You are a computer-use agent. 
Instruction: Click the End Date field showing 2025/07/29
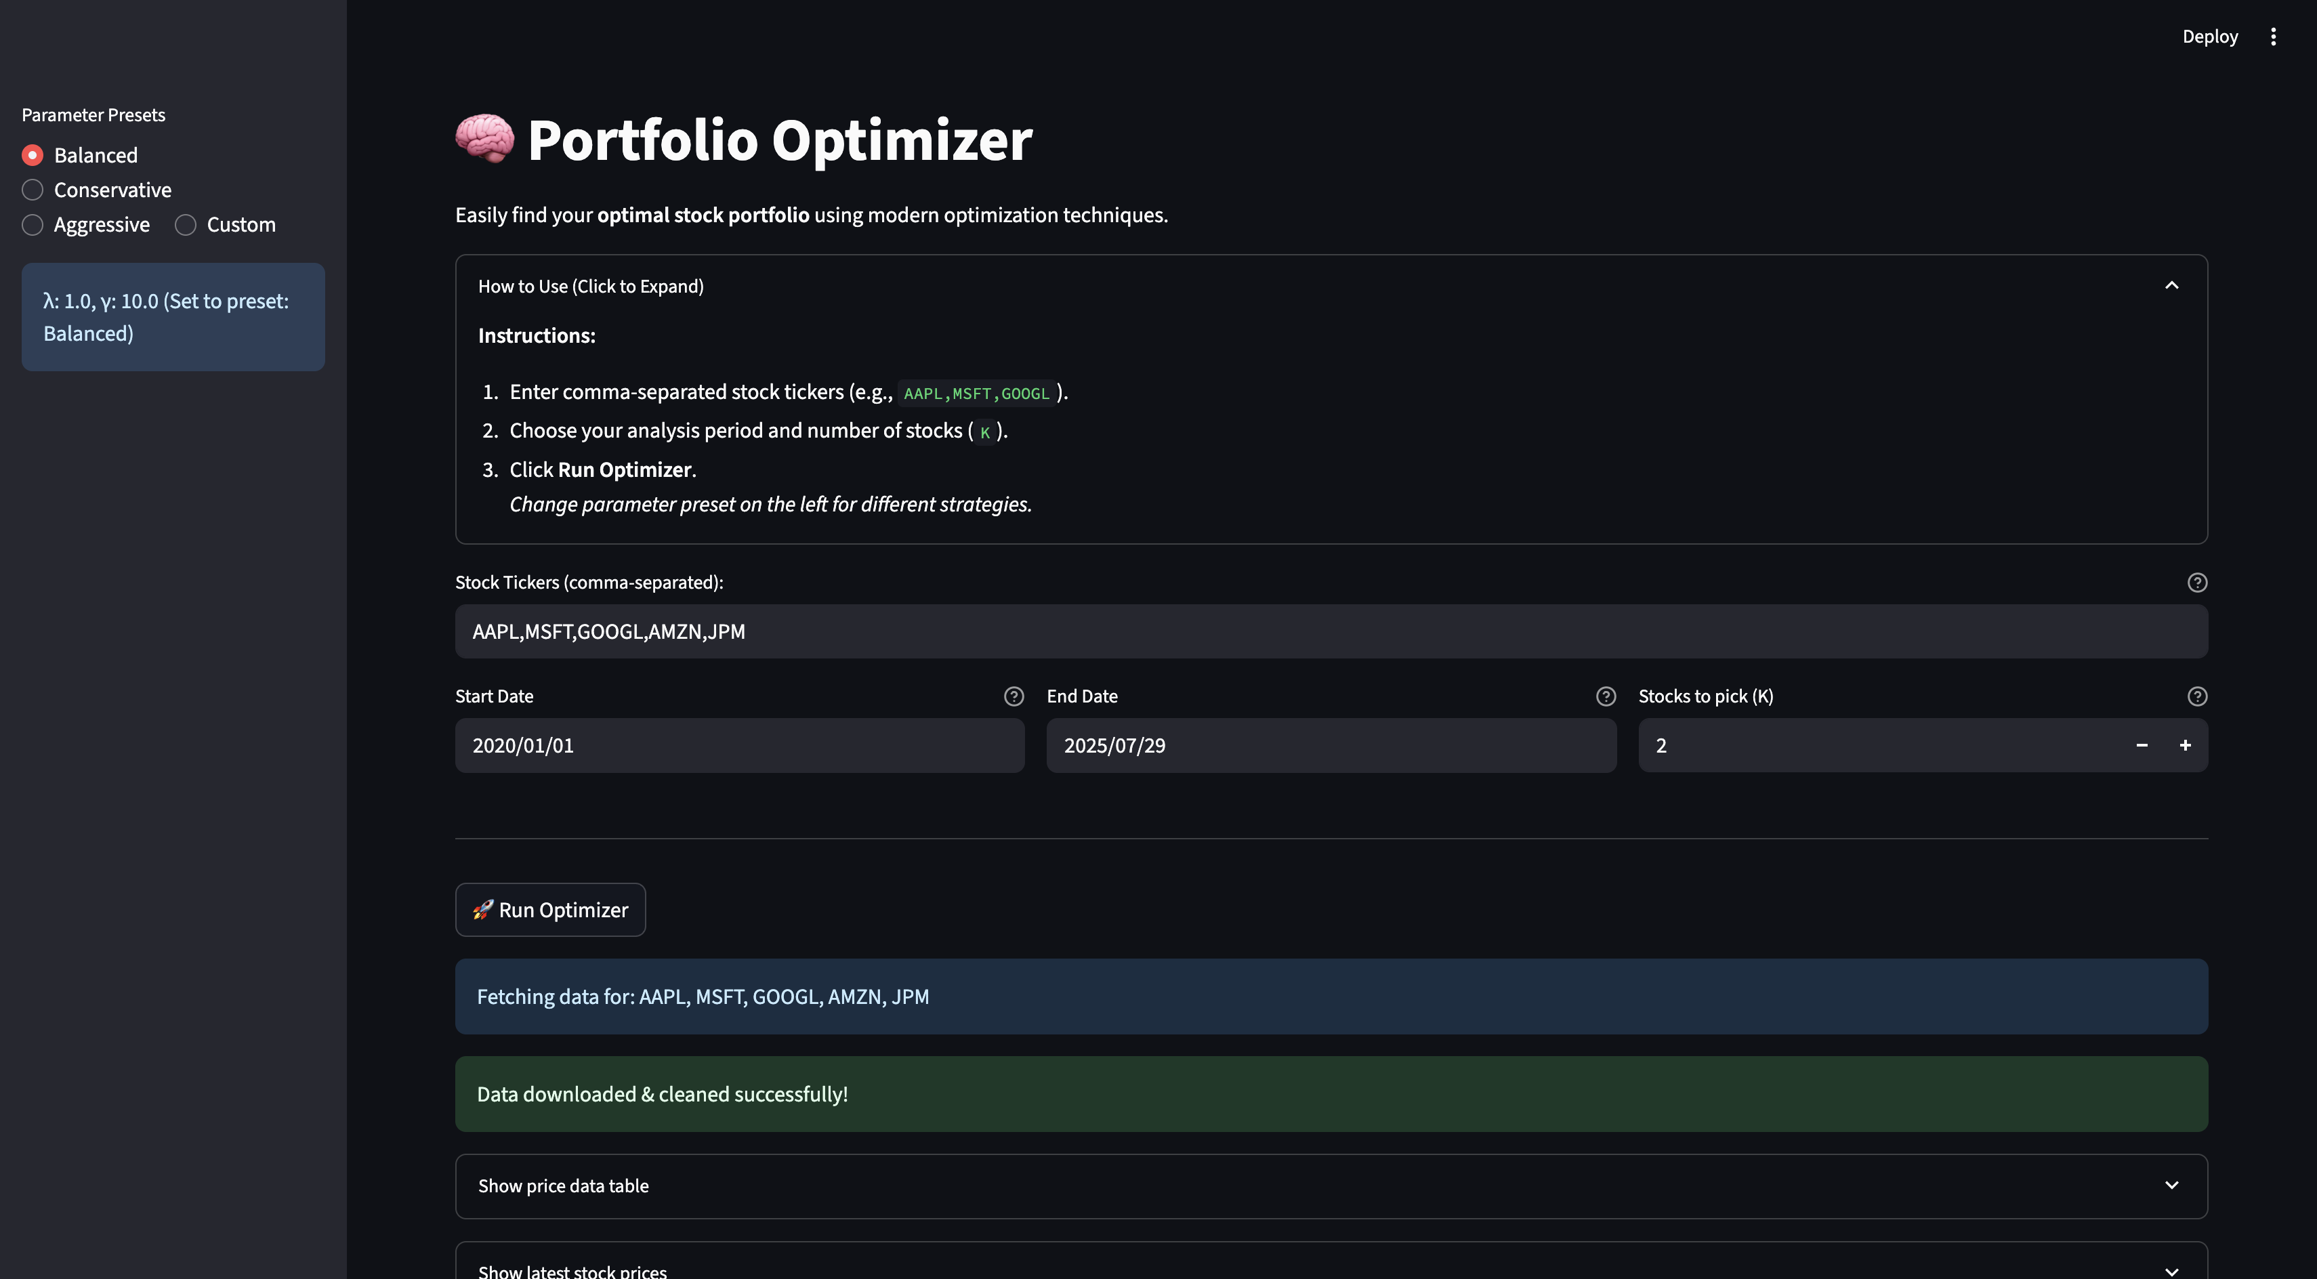point(1331,745)
